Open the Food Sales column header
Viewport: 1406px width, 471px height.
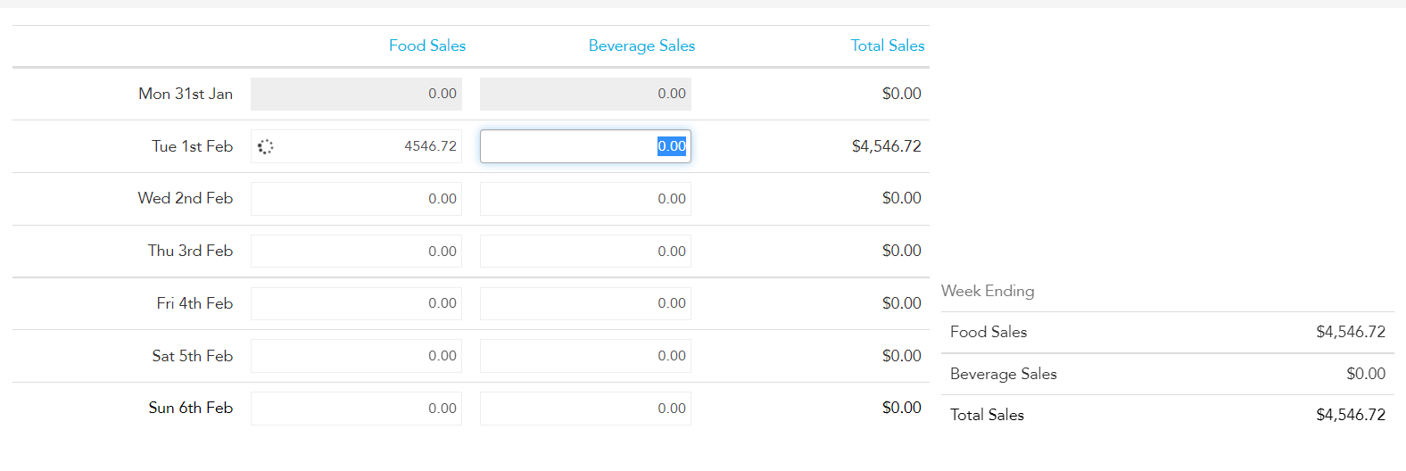pos(427,45)
